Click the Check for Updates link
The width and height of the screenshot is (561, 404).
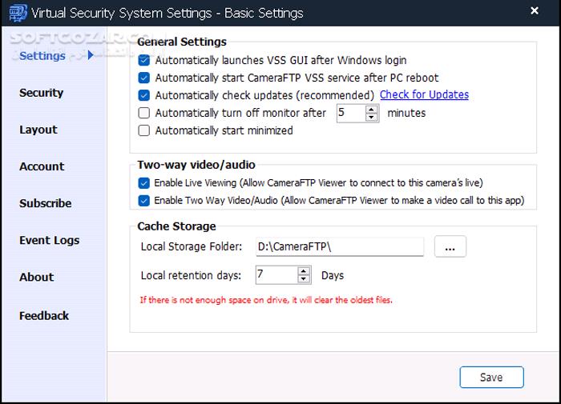coord(424,95)
